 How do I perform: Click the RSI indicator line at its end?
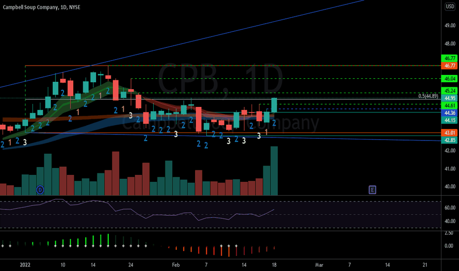click(274, 209)
